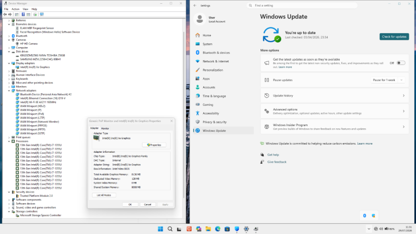The height and width of the screenshot is (234, 416).
Task: Open the File menu in Device Manager
Action: pyautogui.click(x=6, y=9)
